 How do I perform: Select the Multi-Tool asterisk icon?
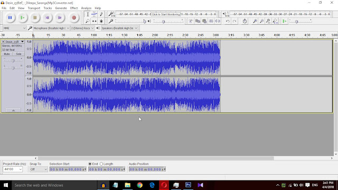(x=101, y=21)
